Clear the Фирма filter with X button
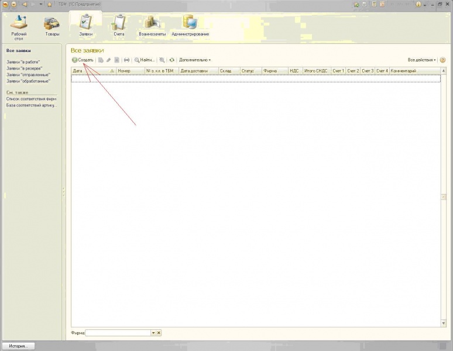 pyautogui.click(x=159, y=333)
